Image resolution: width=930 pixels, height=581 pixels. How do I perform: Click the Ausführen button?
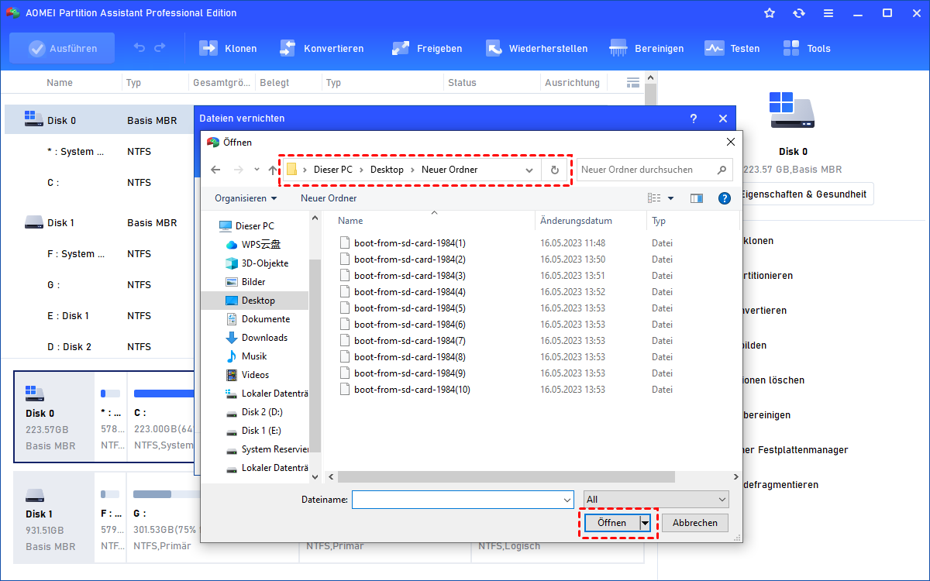point(62,48)
